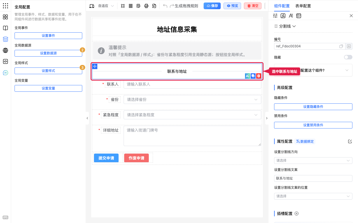
Task: Open the AI assistant sidebar icon
Action: [5, 73]
